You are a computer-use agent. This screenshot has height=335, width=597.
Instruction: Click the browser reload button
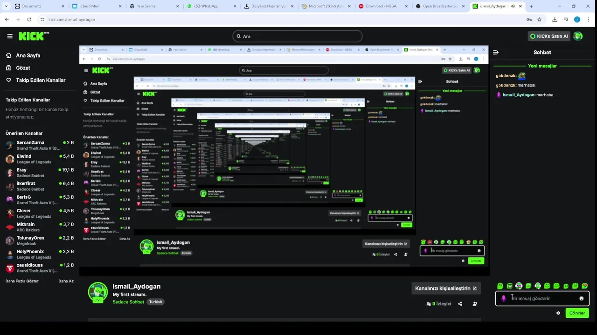point(29,20)
